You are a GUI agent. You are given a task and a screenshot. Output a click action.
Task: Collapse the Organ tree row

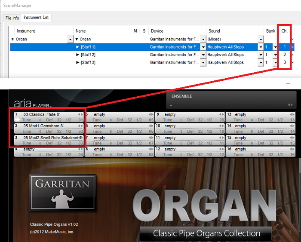click(77, 39)
